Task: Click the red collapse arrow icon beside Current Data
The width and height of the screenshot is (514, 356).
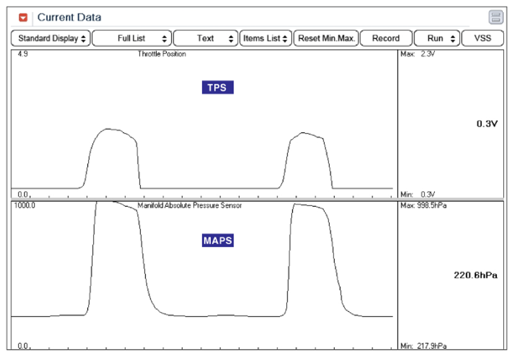Action: pos(23,18)
